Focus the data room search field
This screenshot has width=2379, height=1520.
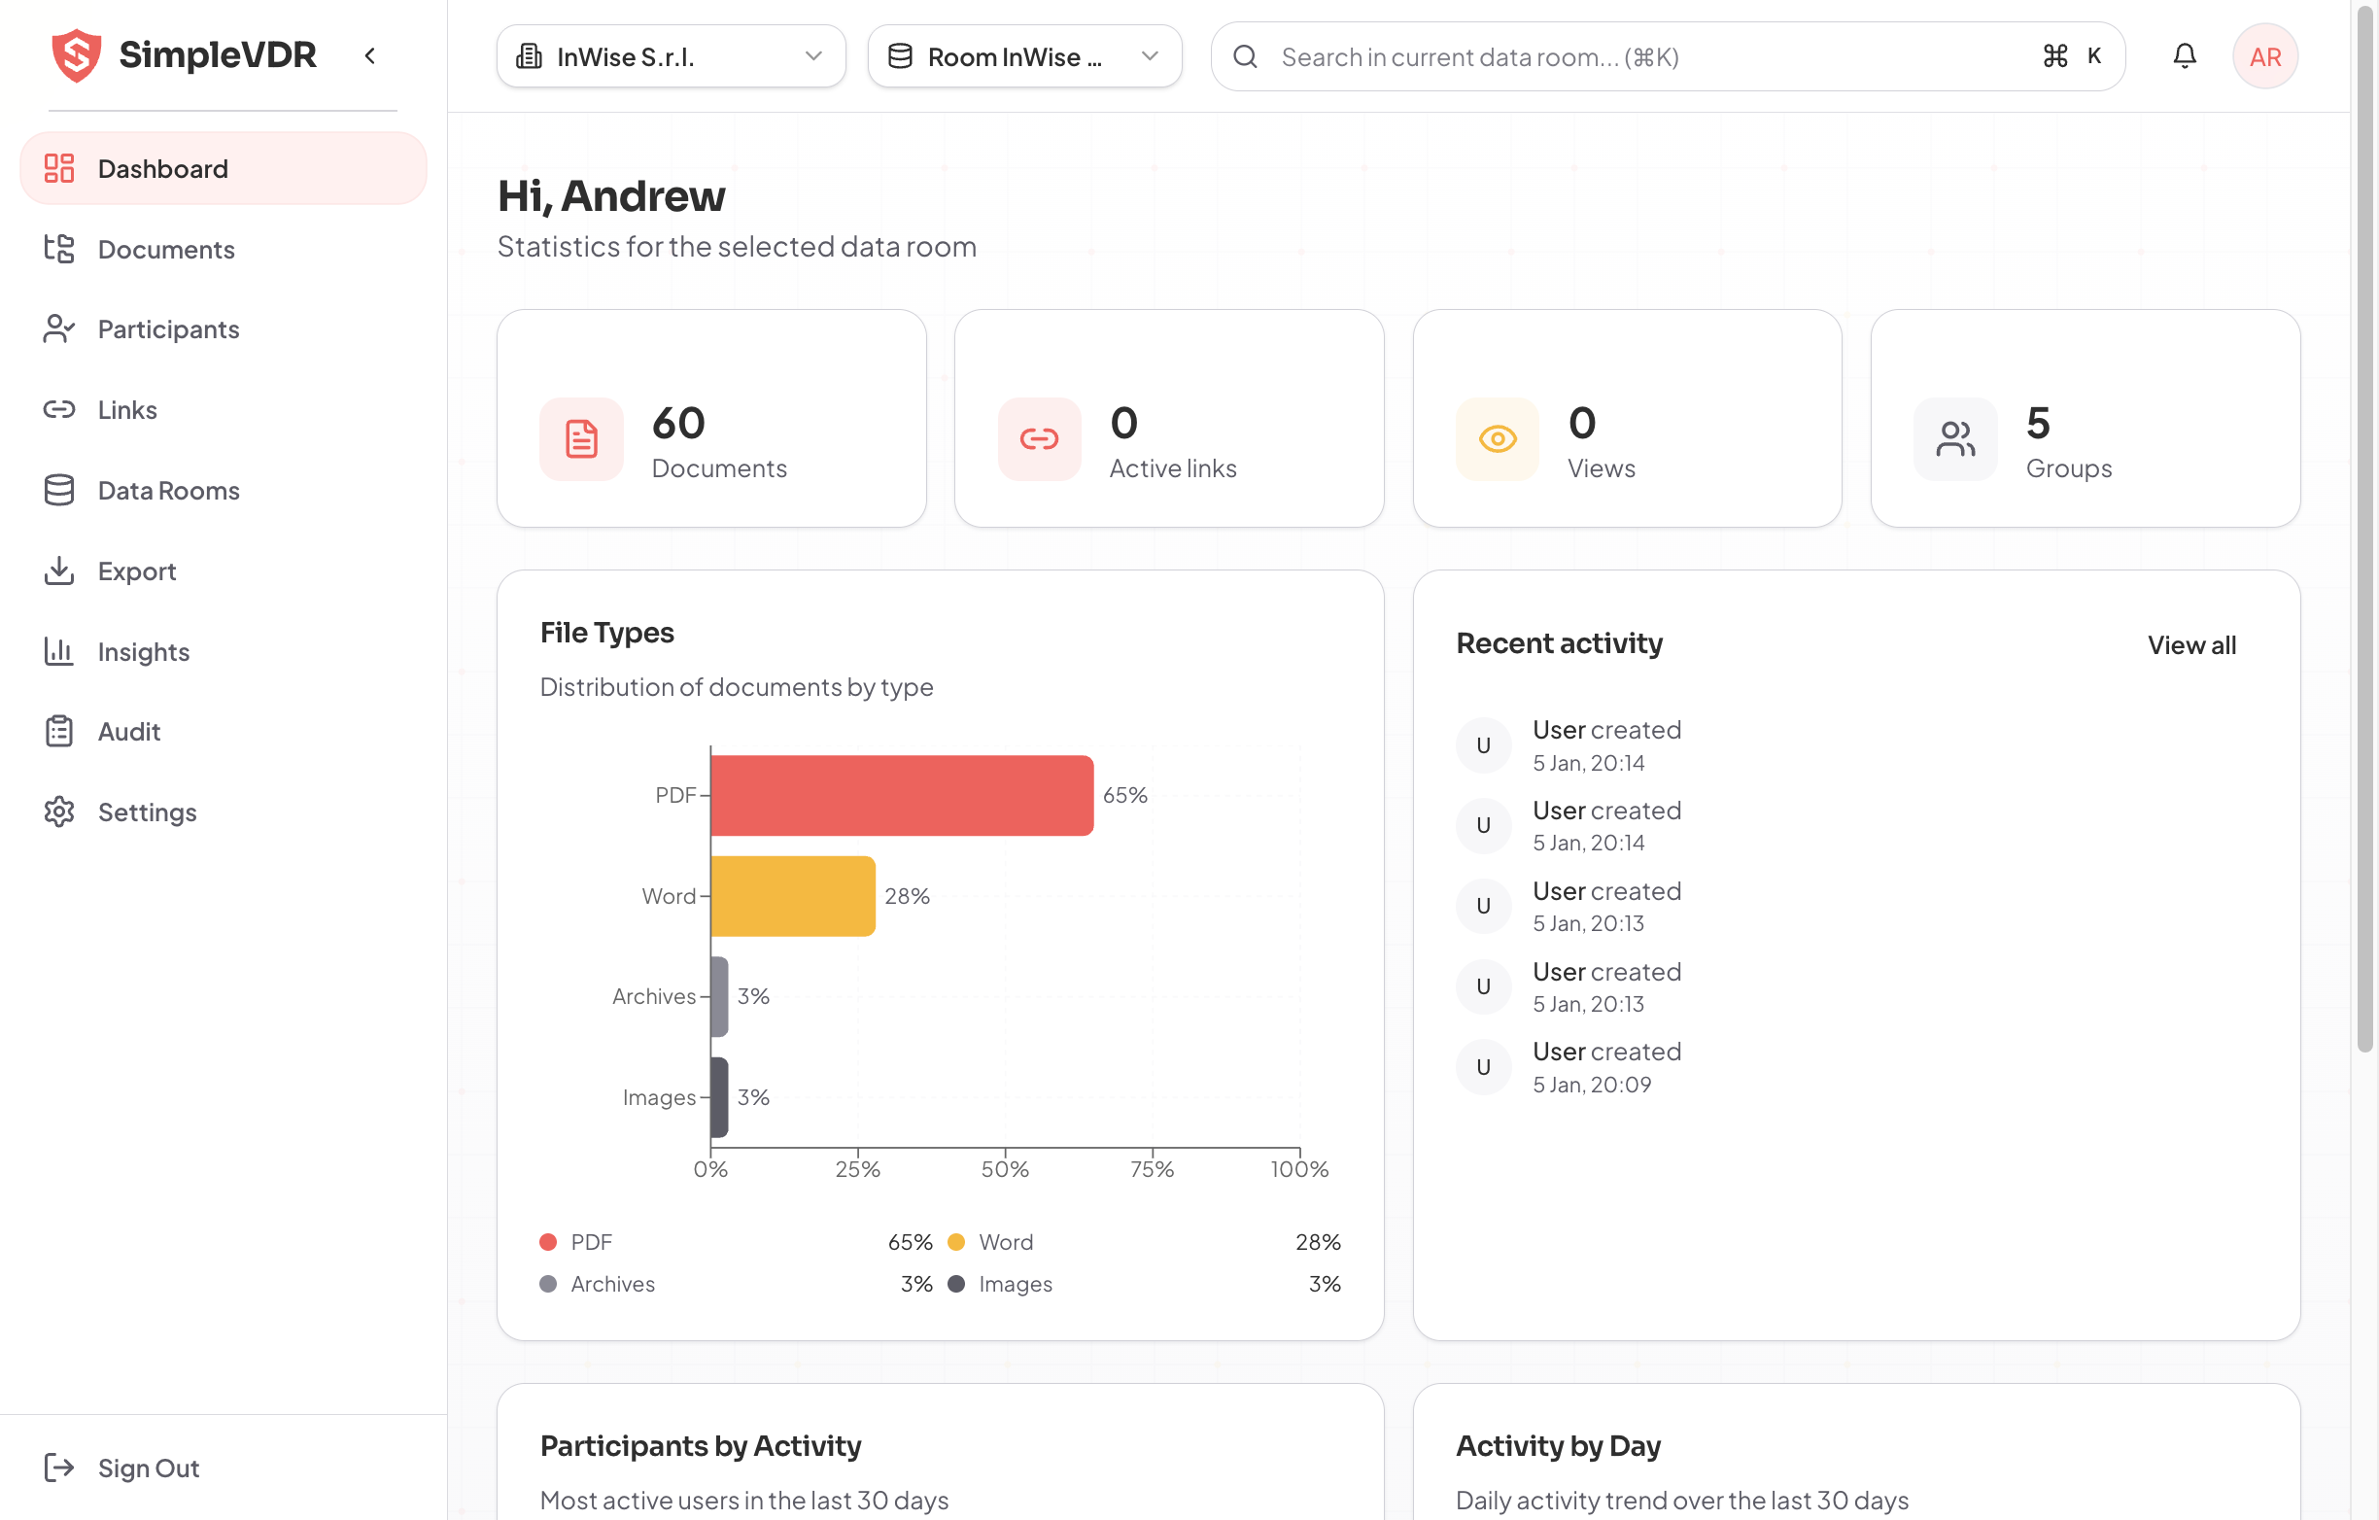[1640, 56]
